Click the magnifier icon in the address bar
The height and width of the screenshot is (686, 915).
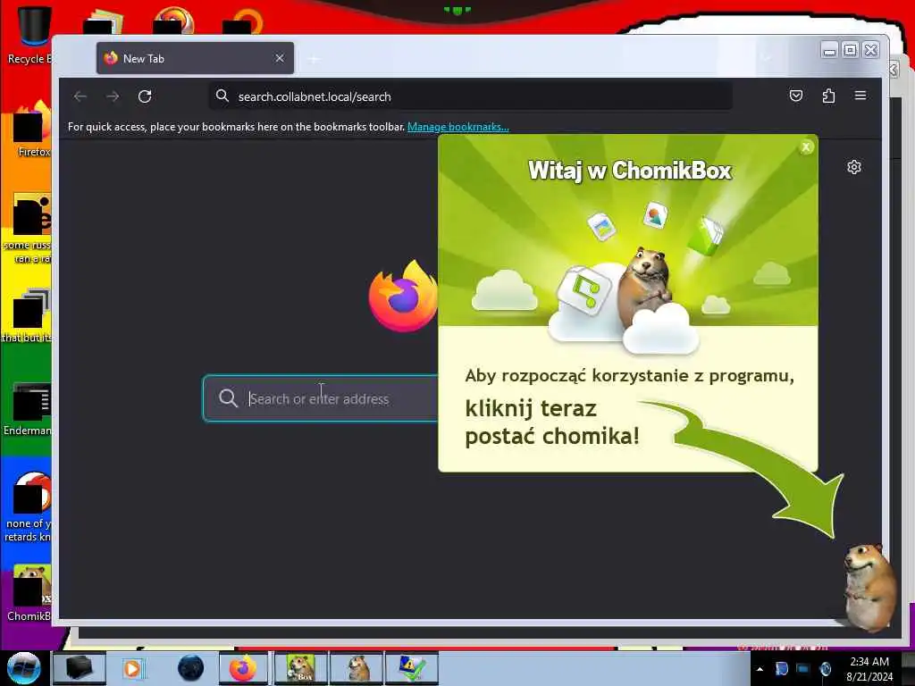pyautogui.click(x=222, y=96)
